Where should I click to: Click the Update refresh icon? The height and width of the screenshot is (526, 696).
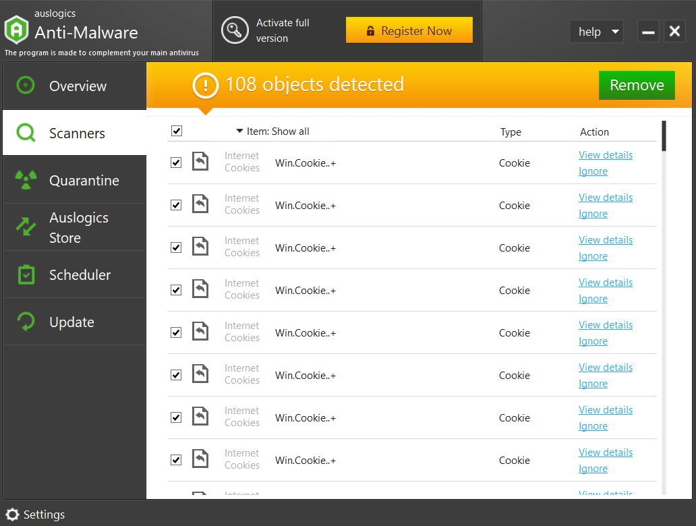click(x=26, y=322)
